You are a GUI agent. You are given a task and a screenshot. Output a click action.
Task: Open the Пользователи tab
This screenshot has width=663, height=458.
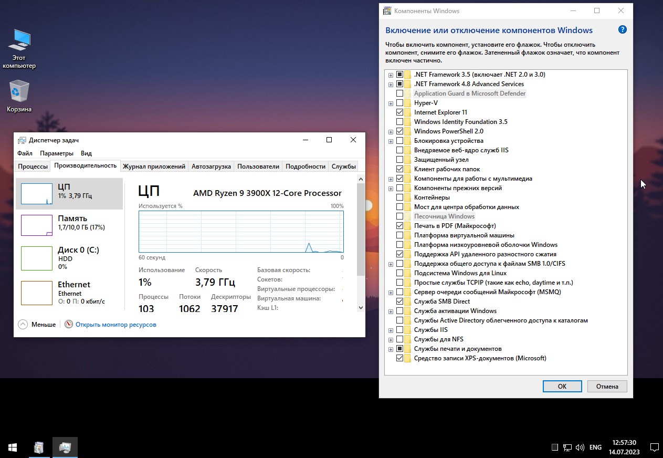[258, 166]
